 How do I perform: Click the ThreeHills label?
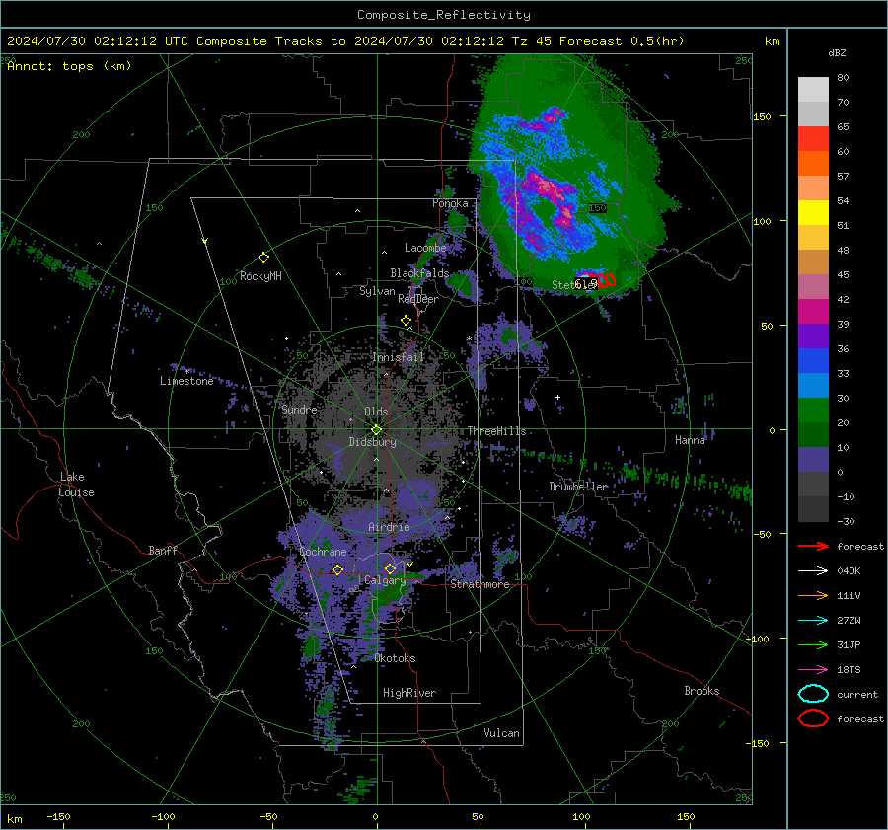click(496, 431)
